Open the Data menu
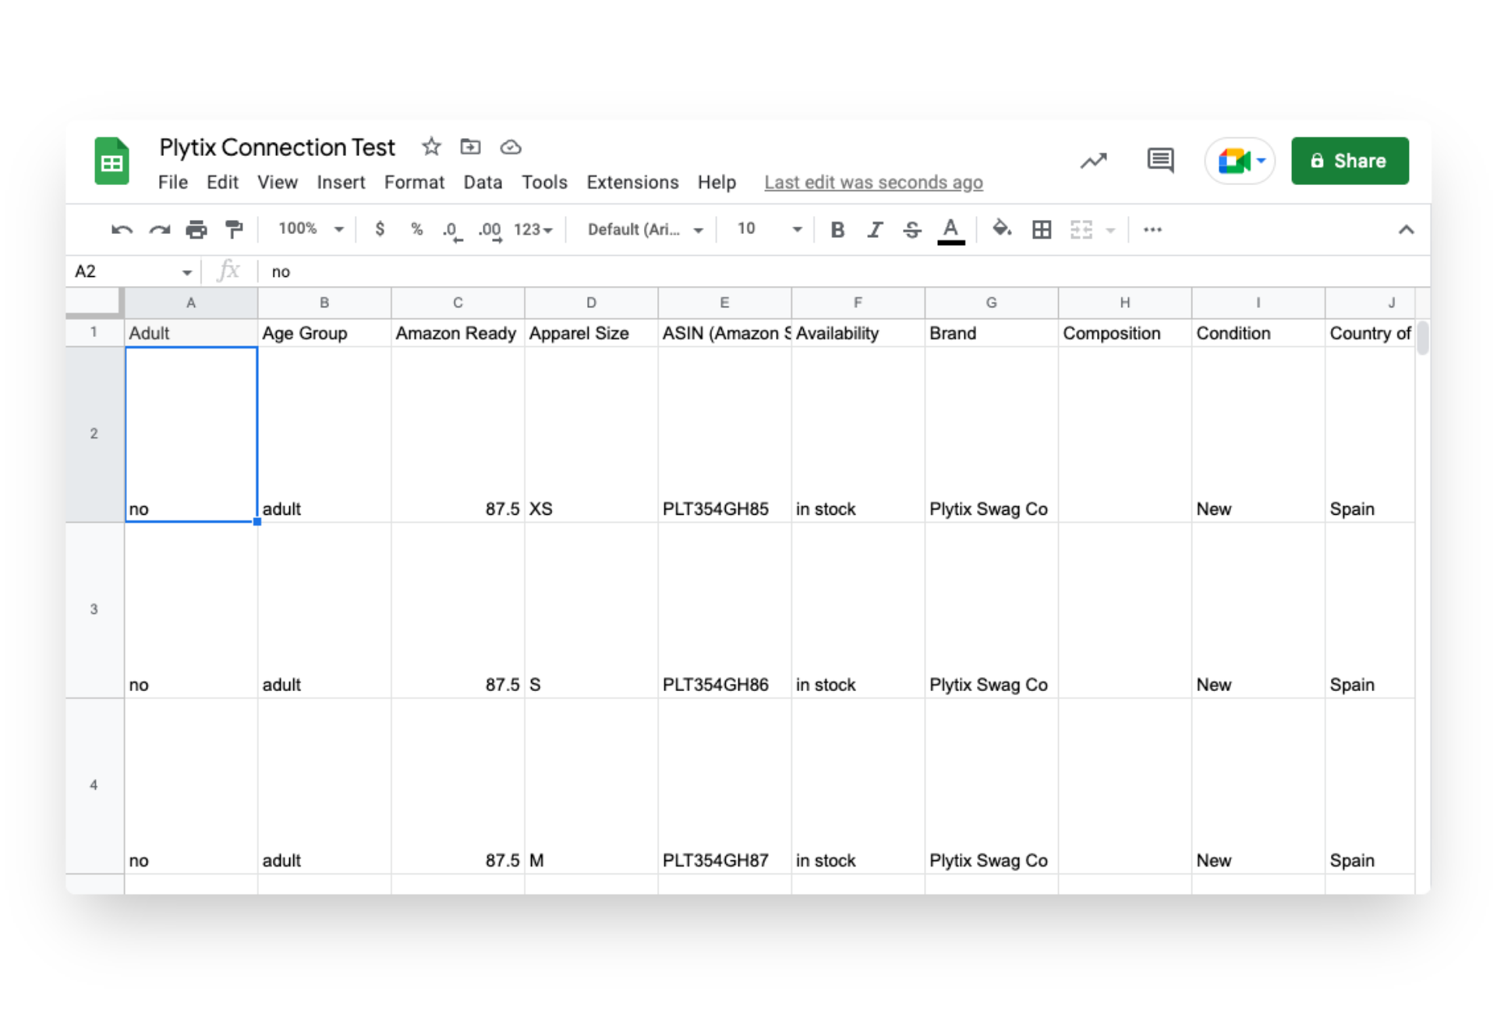 [483, 183]
